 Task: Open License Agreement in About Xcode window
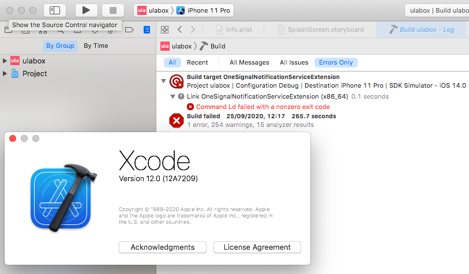(257, 247)
